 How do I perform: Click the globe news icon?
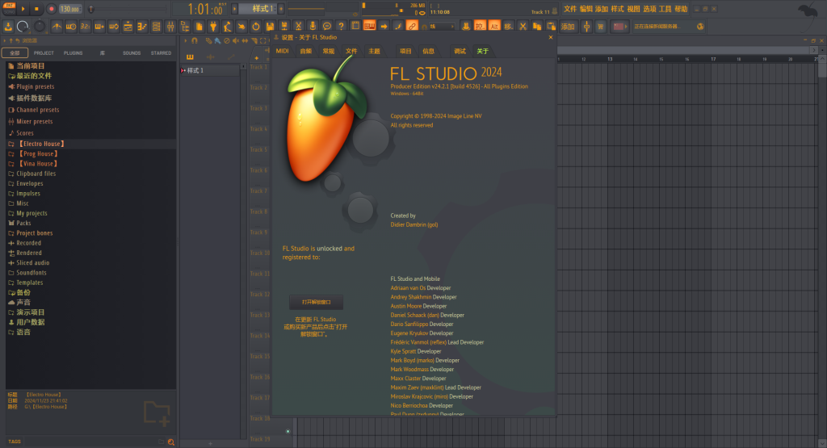700,27
